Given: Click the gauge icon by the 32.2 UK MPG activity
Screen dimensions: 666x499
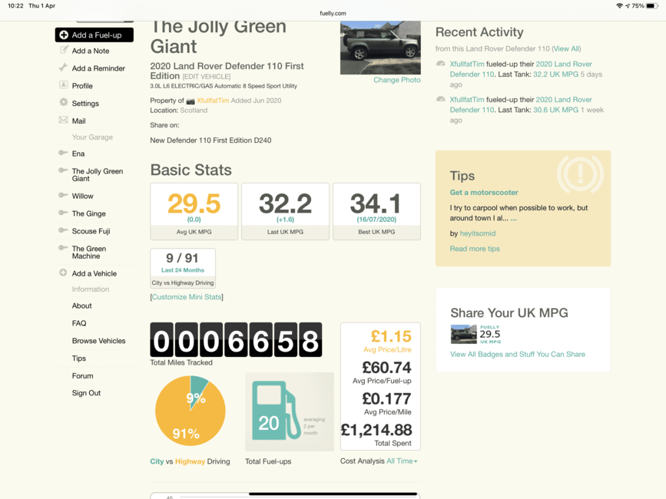Looking at the screenshot, I should [441, 64].
